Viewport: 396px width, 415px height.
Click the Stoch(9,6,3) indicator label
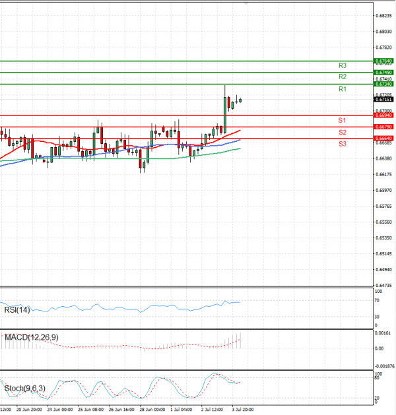[x=25, y=389]
